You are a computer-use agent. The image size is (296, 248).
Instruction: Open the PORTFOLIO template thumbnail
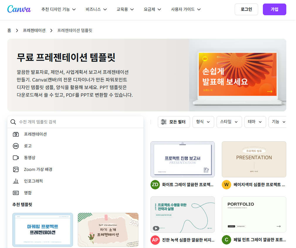pos(254,215)
